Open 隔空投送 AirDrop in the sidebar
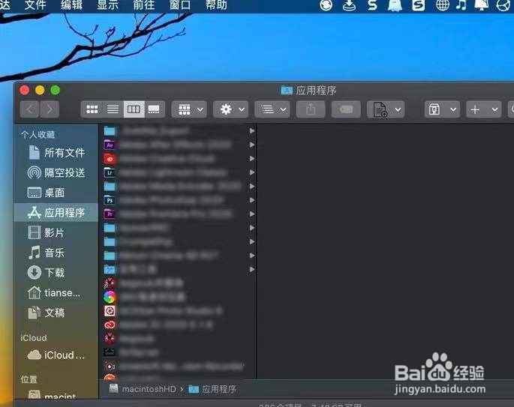The image size is (514, 407). (x=56, y=172)
